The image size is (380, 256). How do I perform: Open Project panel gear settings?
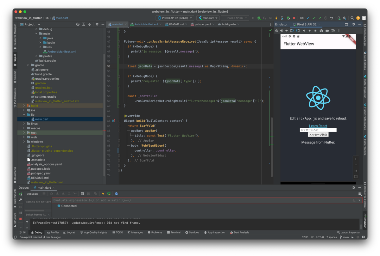click(97, 24)
